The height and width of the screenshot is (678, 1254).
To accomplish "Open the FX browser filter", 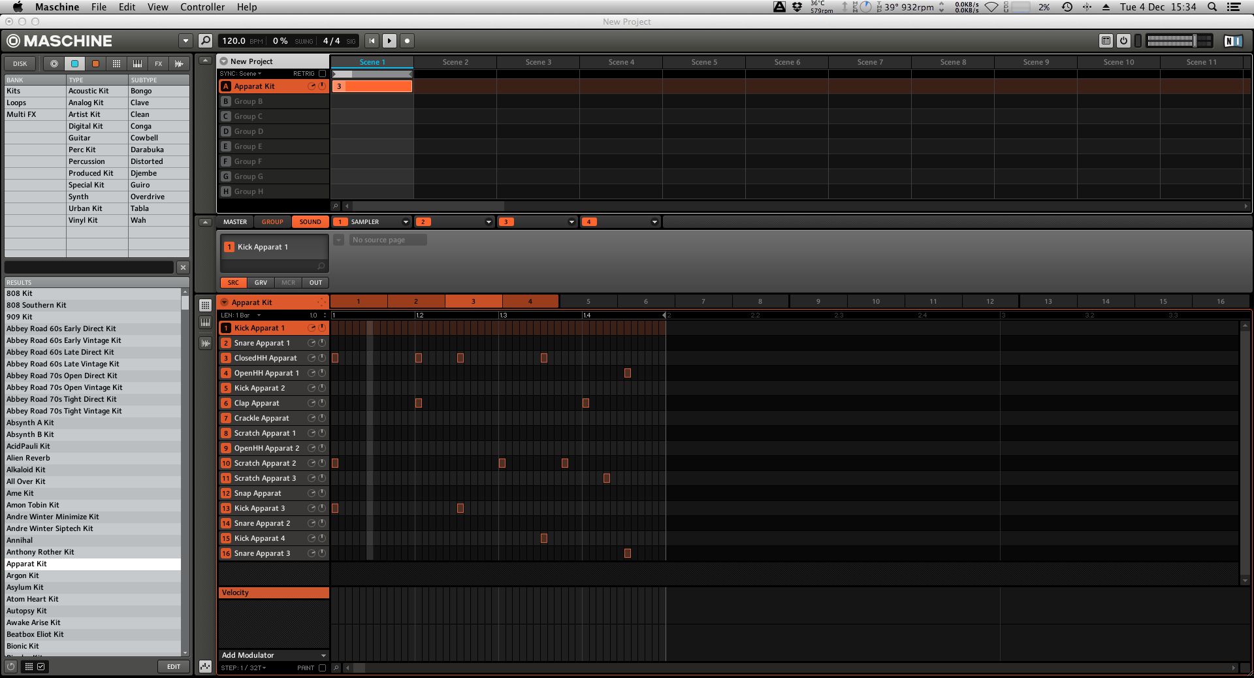I will click(158, 63).
